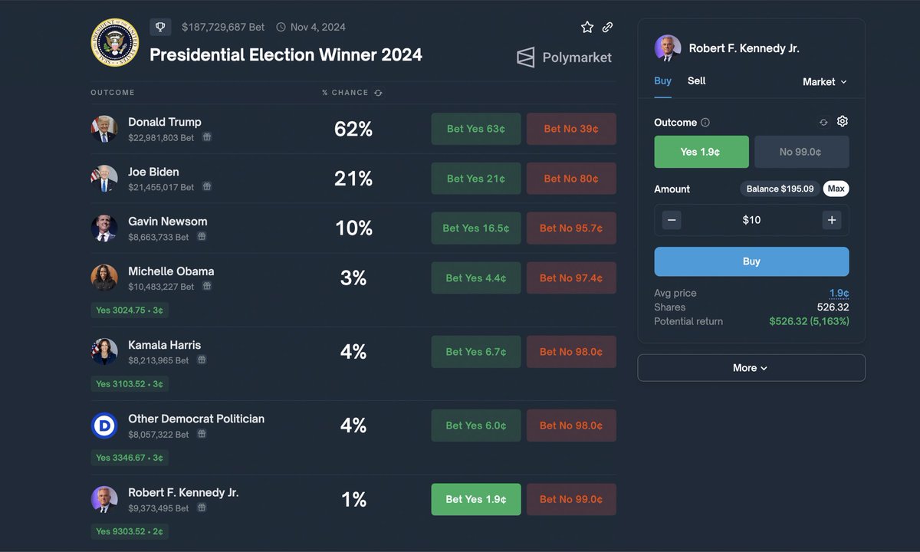The height and width of the screenshot is (552, 920).
Task: Click the $10 amount input field
Action: tap(751, 220)
